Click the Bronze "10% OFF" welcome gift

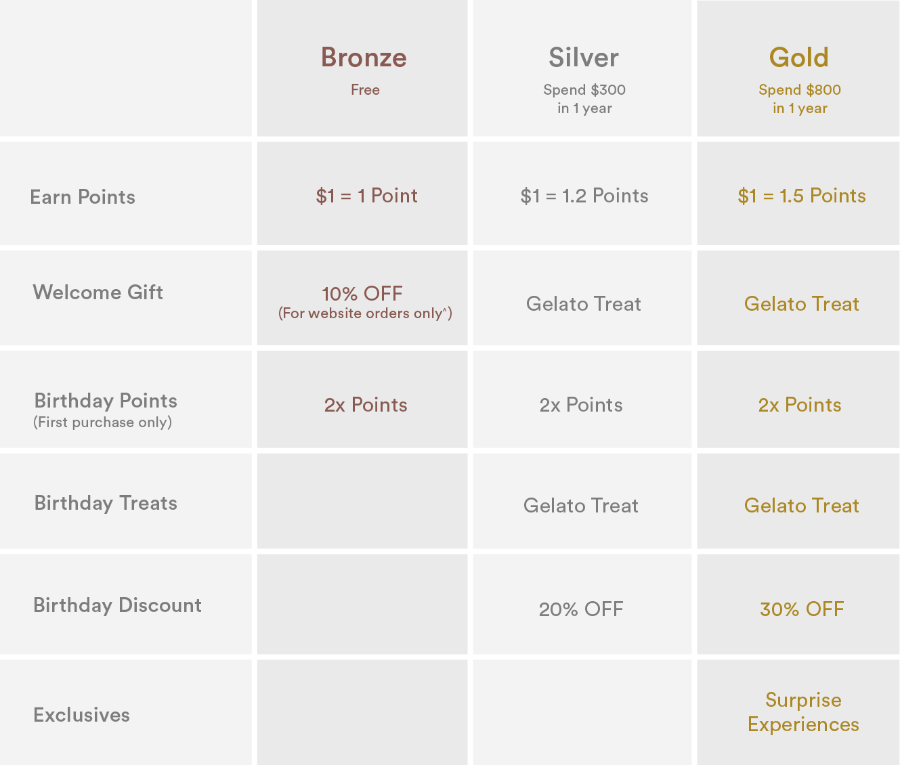[362, 294]
